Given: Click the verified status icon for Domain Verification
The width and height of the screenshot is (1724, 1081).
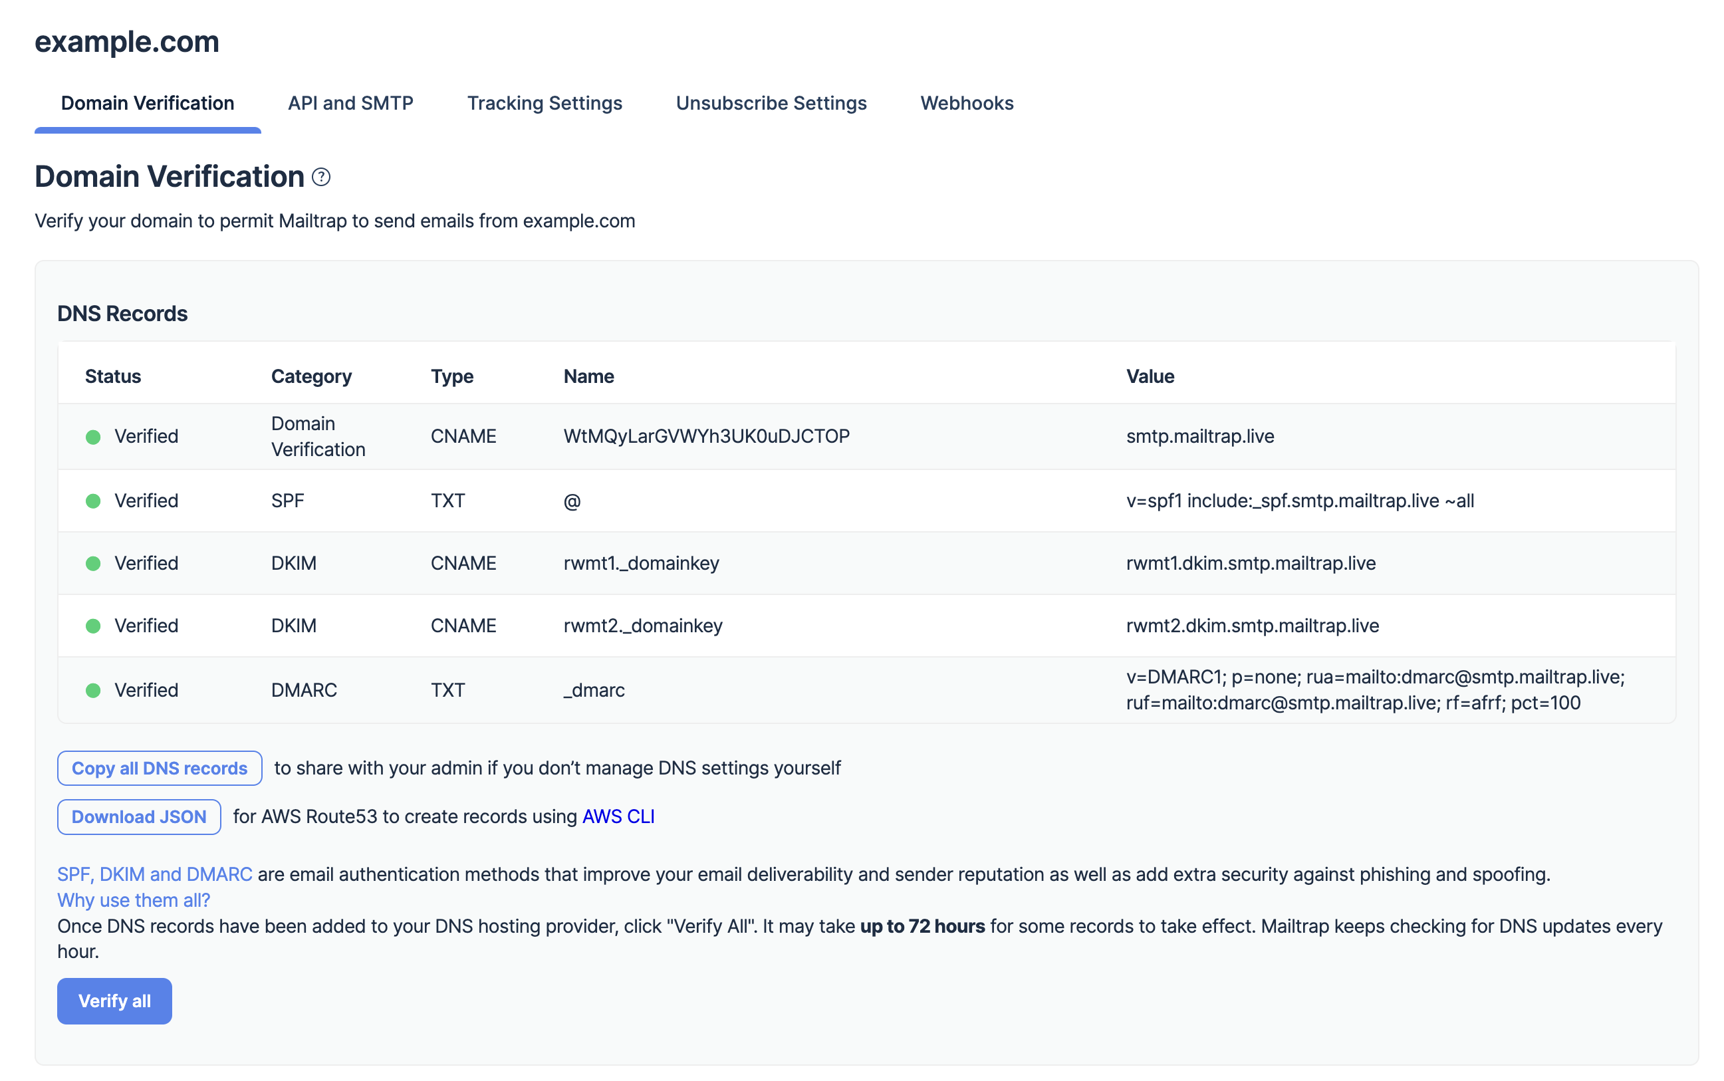Looking at the screenshot, I should tap(92, 436).
